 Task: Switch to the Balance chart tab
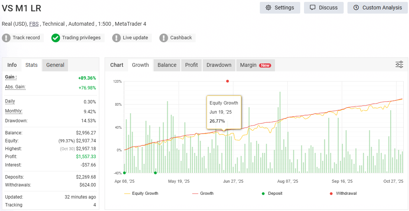tap(167, 65)
